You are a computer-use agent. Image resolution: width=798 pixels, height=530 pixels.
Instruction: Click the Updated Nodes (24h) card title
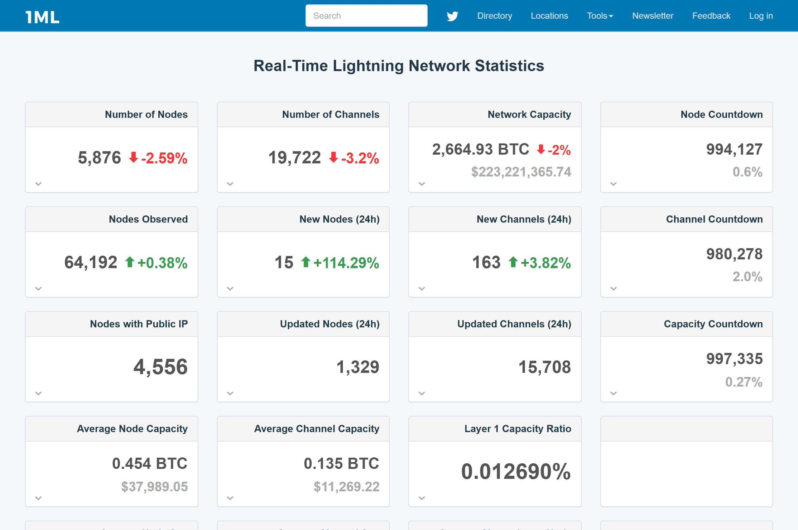(330, 324)
